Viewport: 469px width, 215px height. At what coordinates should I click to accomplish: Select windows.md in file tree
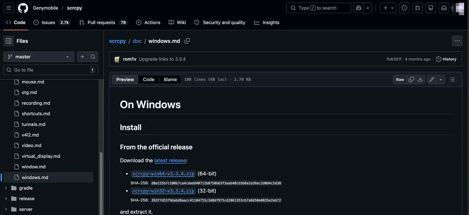point(48,178)
